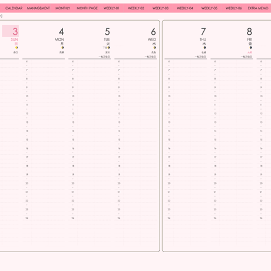Click the hour 7 label in Friday's column

click(215, 70)
